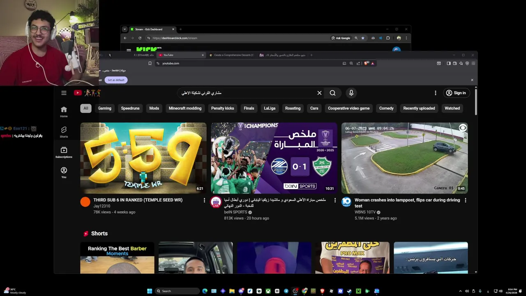Click beIN SPORTS channel avatar
The width and height of the screenshot is (526, 296).
click(216, 202)
